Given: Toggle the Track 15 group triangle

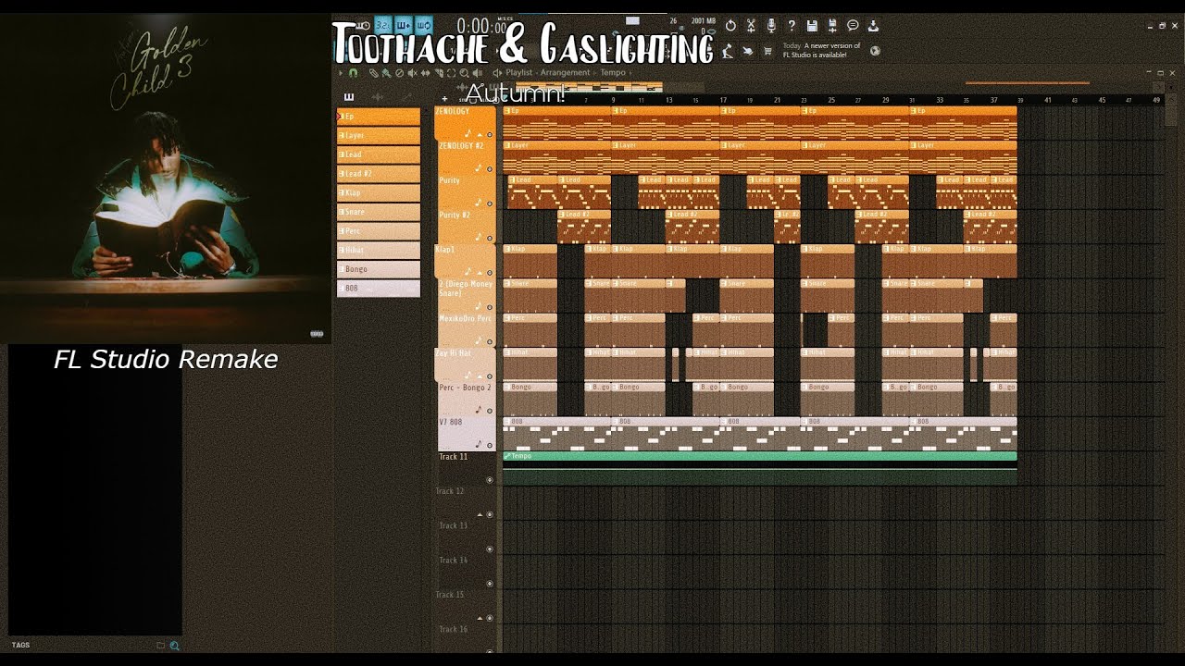Looking at the screenshot, I should point(480,618).
